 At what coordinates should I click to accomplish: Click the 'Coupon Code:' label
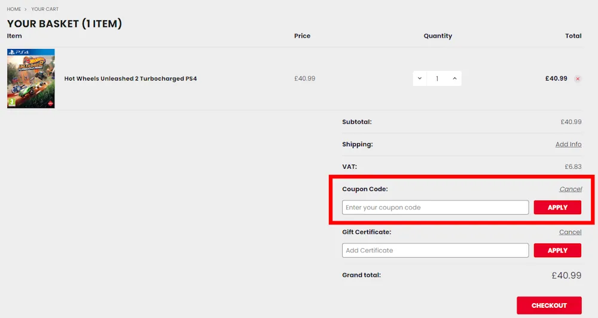point(365,189)
